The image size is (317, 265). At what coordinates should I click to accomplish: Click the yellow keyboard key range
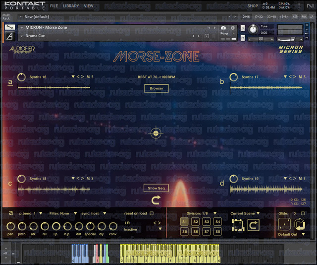(x=170, y=253)
